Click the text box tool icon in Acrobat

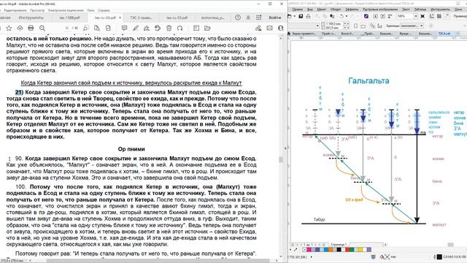(x=196, y=28)
